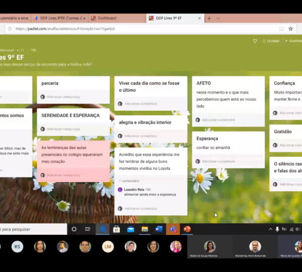Click the Cortana circle icon

74,229
